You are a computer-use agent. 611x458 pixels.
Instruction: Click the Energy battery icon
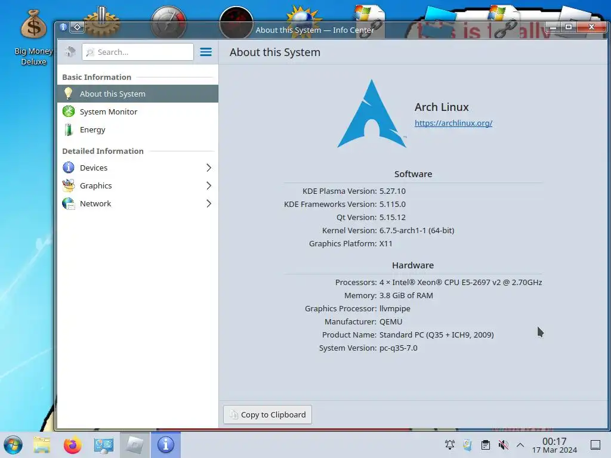69,129
